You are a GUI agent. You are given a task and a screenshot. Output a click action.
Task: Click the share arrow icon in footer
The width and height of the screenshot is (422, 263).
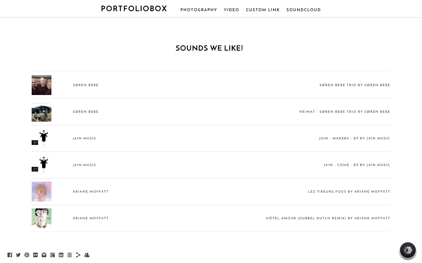pyautogui.click(x=78, y=255)
